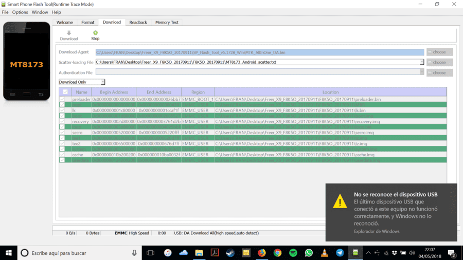
Task: Open Steam from the taskbar
Action: [x=230, y=253]
